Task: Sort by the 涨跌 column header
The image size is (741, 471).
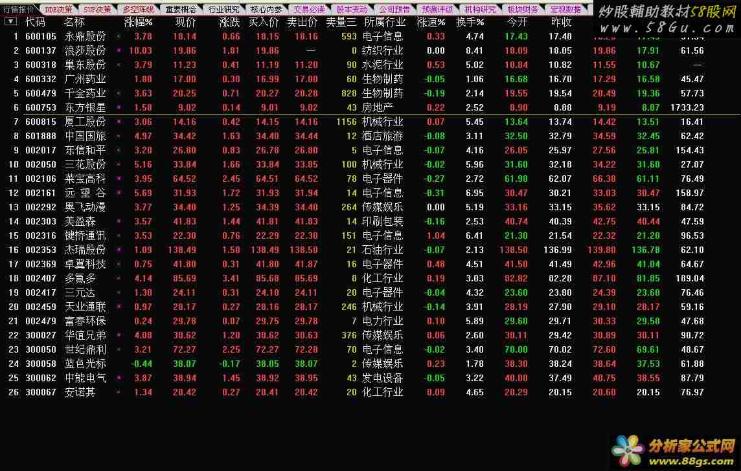Action: [230, 22]
